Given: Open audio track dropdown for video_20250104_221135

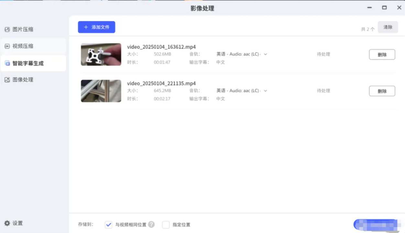Looking at the screenshot, I should click(265, 91).
